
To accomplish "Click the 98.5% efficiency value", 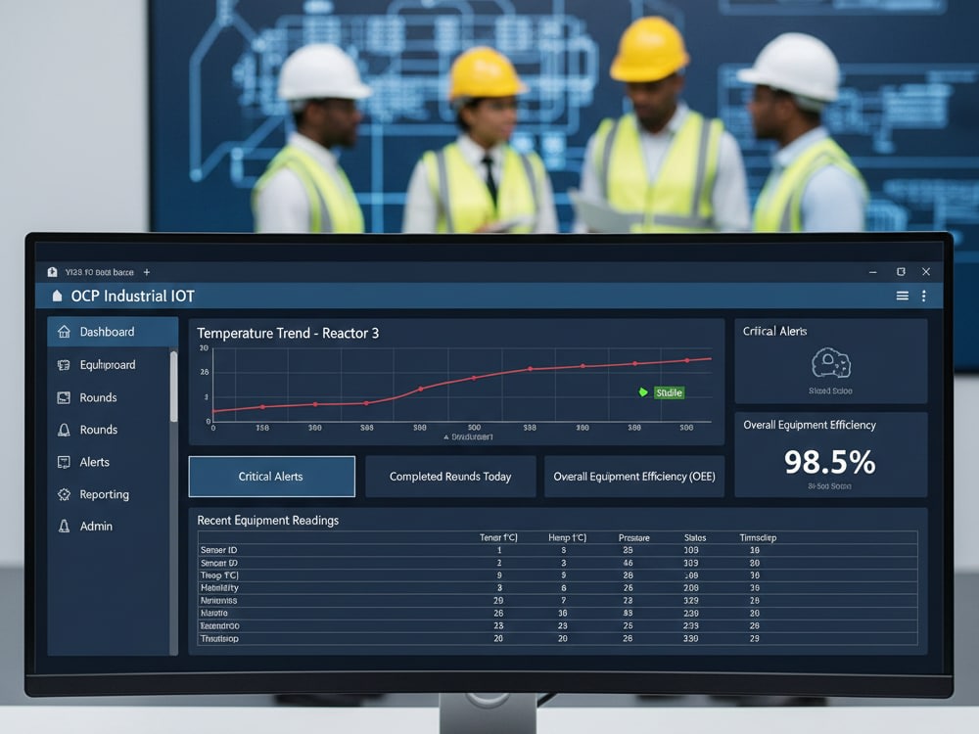I will pyautogui.click(x=830, y=463).
